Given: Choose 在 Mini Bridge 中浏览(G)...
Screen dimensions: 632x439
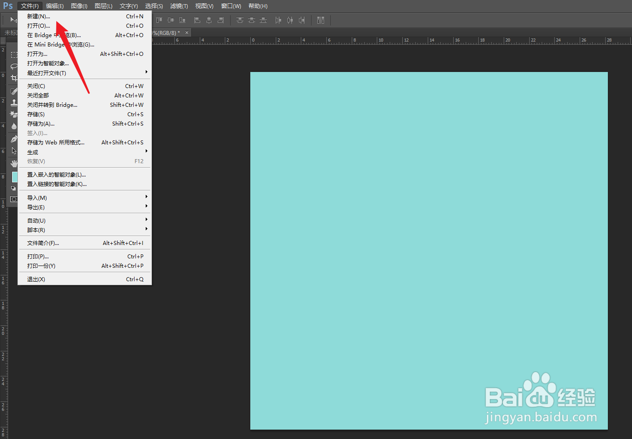Looking at the screenshot, I should (x=85, y=44).
